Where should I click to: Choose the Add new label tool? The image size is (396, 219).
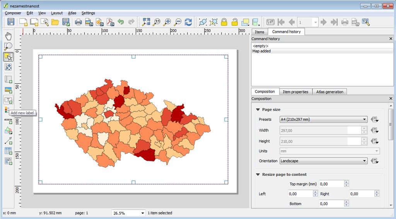click(x=9, y=100)
